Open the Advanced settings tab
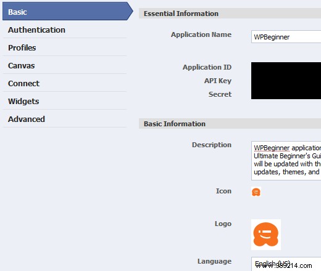Image resolution: width=321 pixels, height=271 pixels. (65, 119)
